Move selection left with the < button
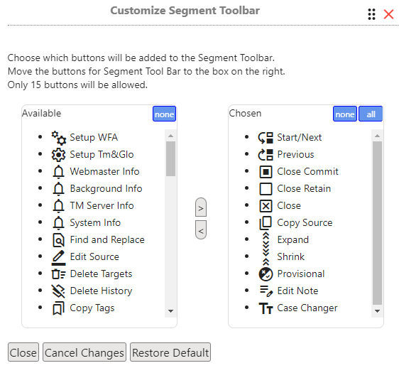 tap(201, 230)
